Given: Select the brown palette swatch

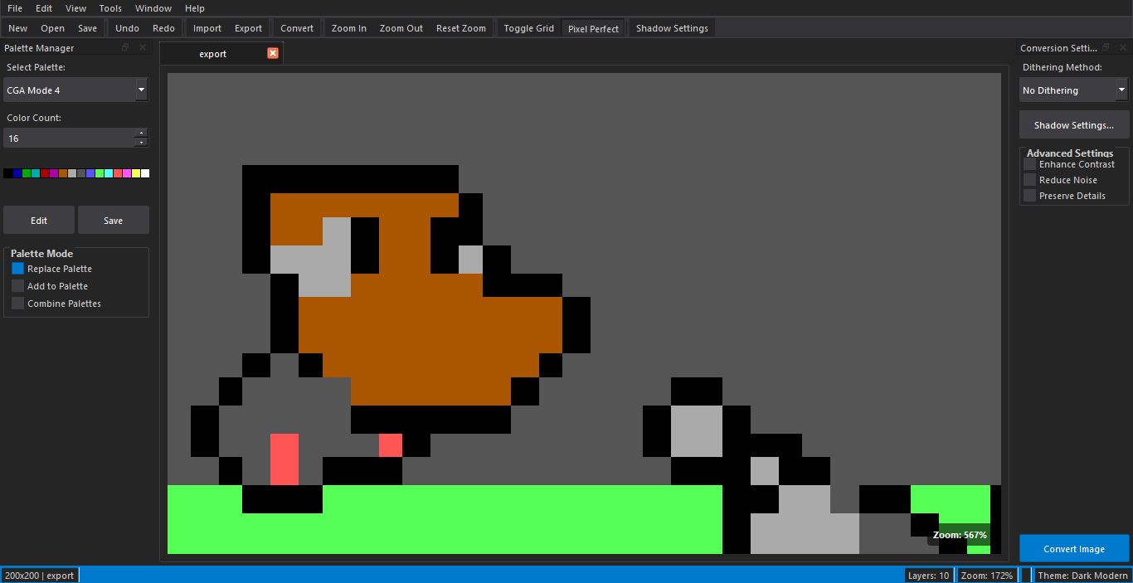Looking at the screenshot, I should click(63, 173).
